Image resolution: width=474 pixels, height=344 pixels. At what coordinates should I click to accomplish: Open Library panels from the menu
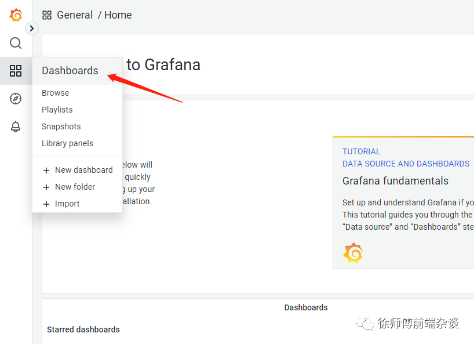(67, 143)
